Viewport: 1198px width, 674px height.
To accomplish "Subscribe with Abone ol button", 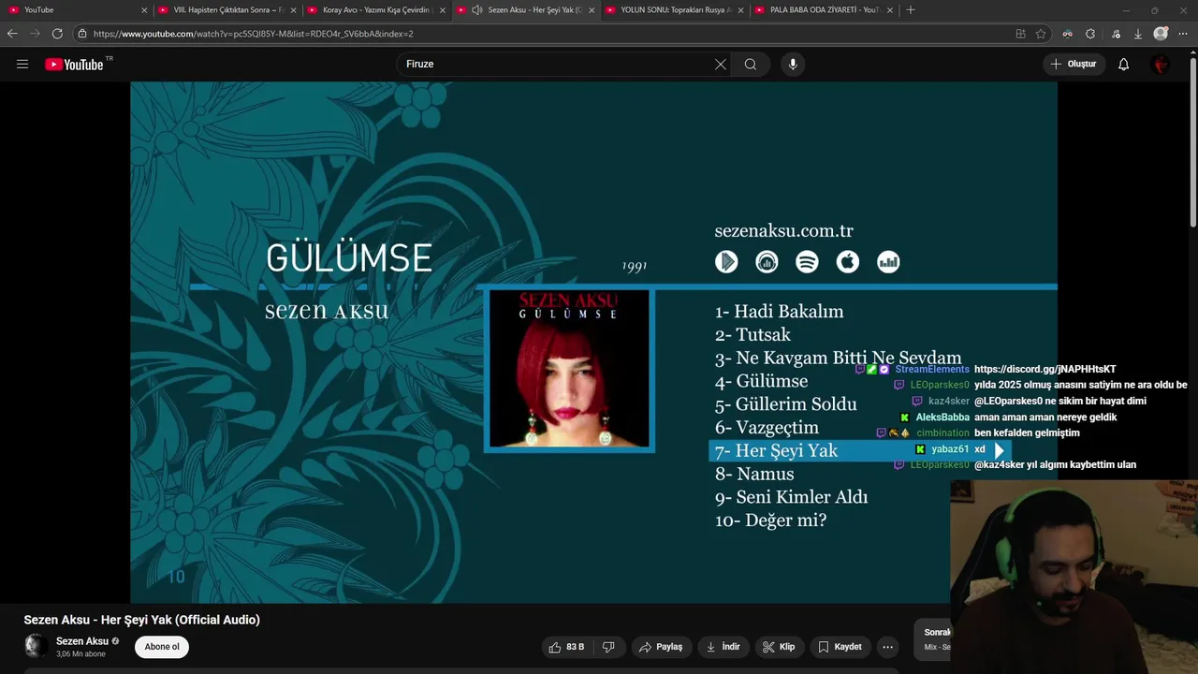I will [162, 647].
